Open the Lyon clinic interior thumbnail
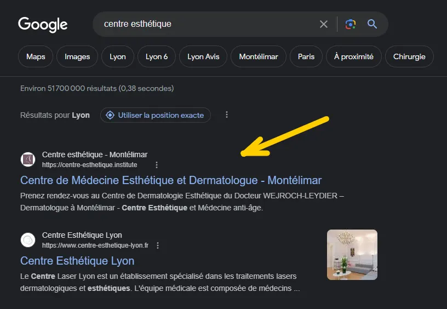This screenshot has width=447, height=309. click(352, 255)
